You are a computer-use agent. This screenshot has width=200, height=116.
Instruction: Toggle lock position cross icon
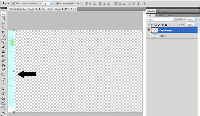(x=162, y=25)
